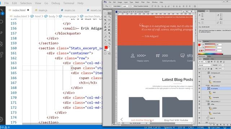This screenshot has width=231, height=129.
Task: Click body breadcrumb in VS Code
Action: click(x=52, y=16)
